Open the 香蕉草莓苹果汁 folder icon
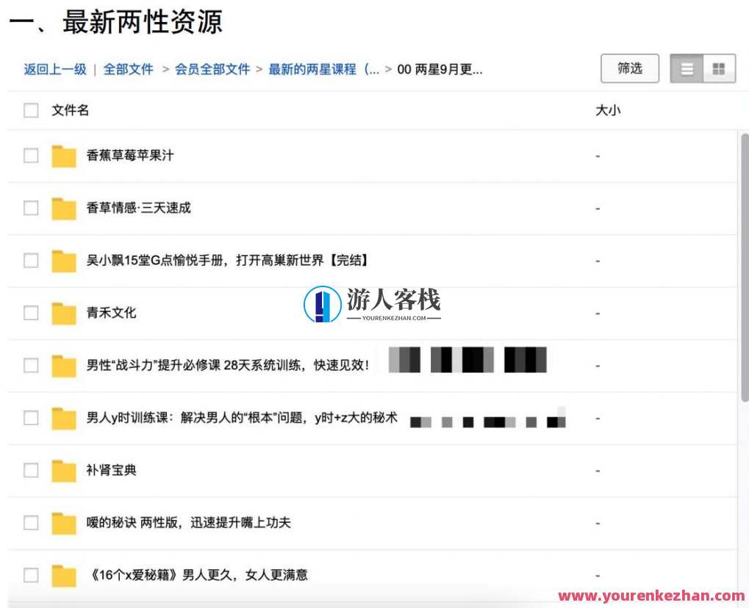Image resolution: width=749 pixels, height=608 pixels. point(63,156)
